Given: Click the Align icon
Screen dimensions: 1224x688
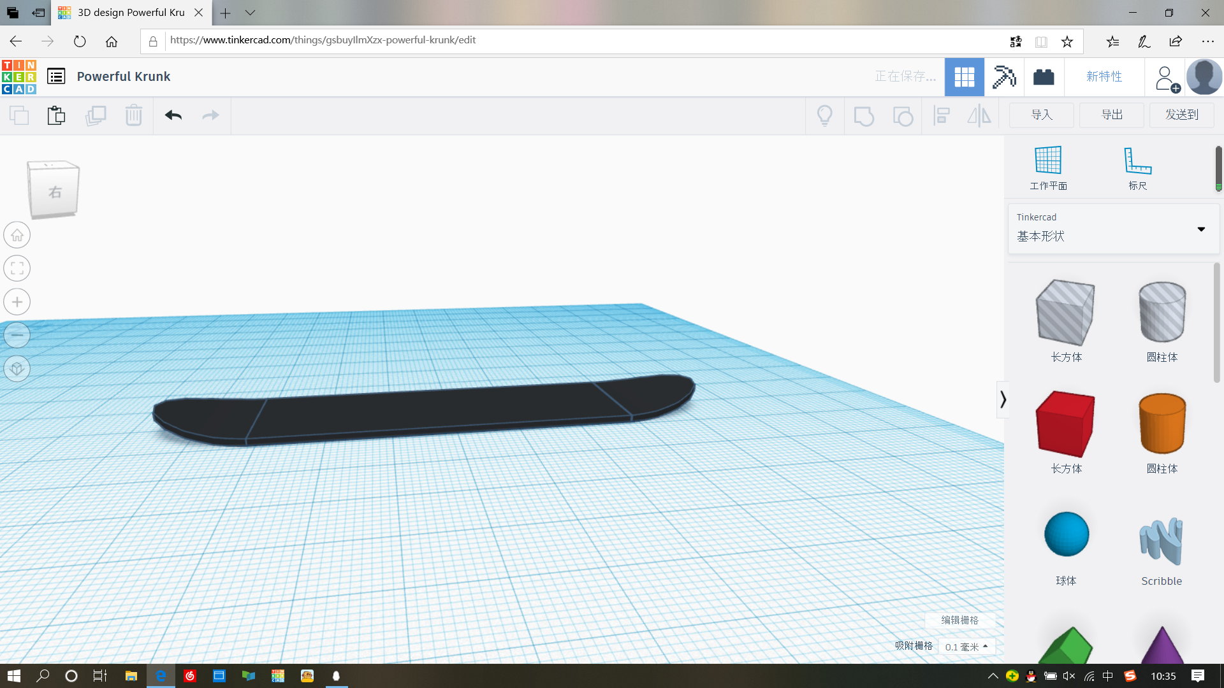Looking at the screenshot, I should point(942,115).
